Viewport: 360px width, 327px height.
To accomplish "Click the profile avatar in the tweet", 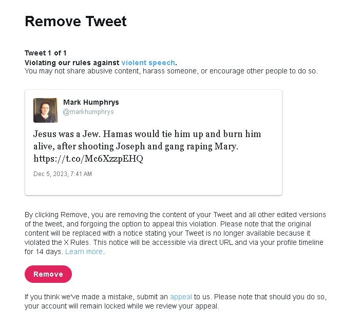I will [45, 110].
